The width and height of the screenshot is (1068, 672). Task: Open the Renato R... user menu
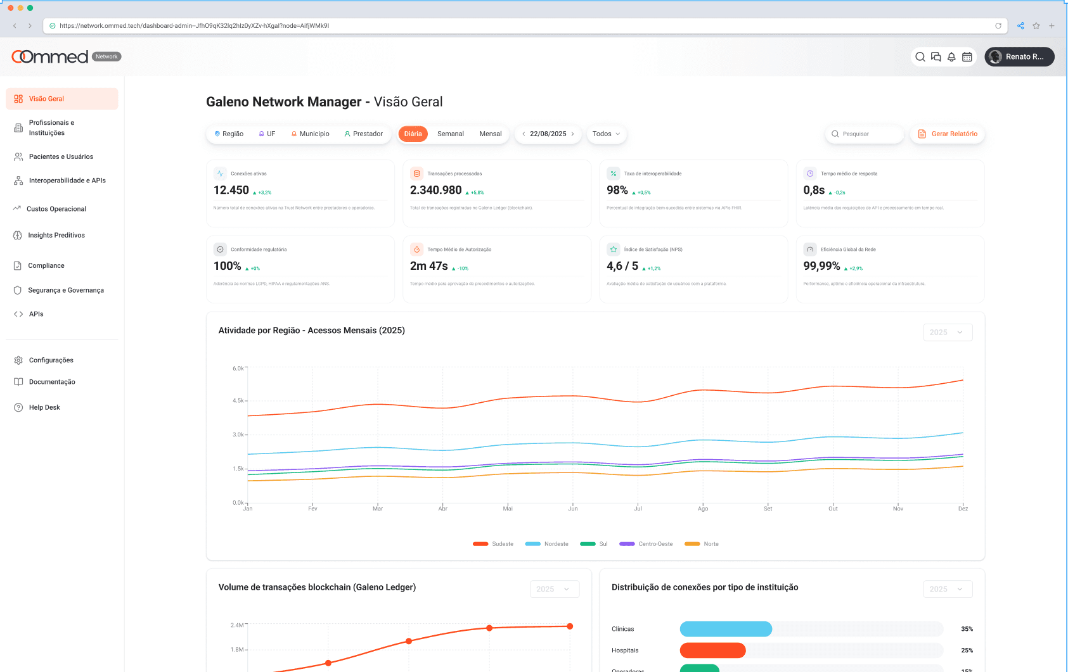1019,57
